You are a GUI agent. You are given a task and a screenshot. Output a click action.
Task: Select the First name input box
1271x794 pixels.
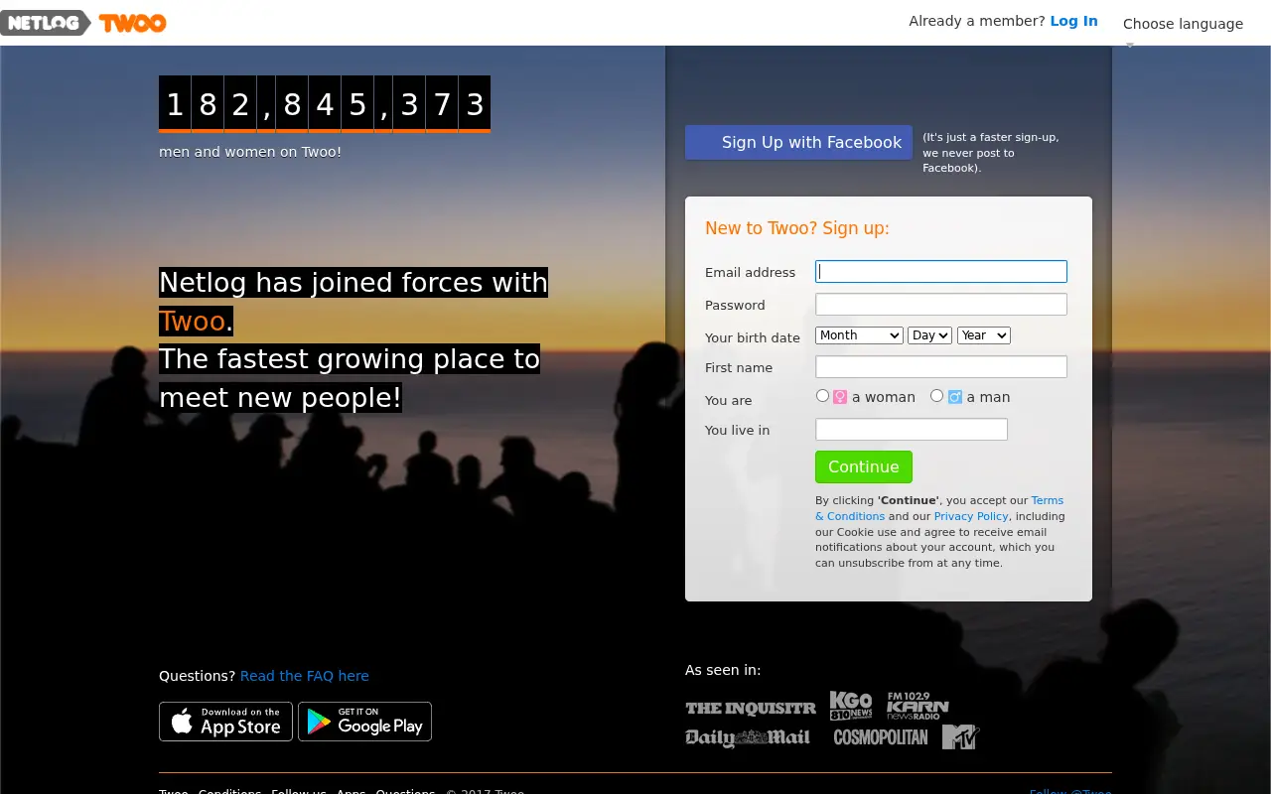[941, 367]
